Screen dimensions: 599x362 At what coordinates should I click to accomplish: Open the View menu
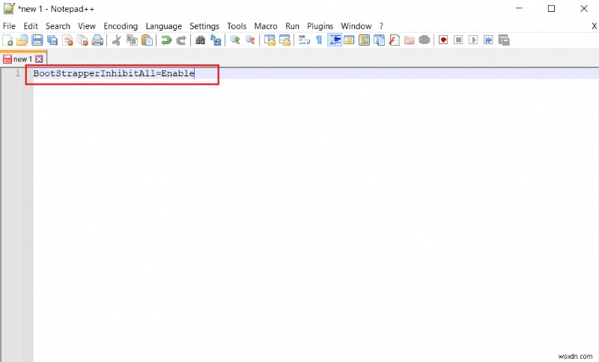87,26
